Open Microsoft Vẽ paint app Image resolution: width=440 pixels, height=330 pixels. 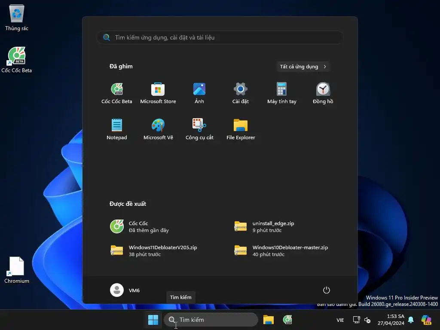click(x=158, y=129)
